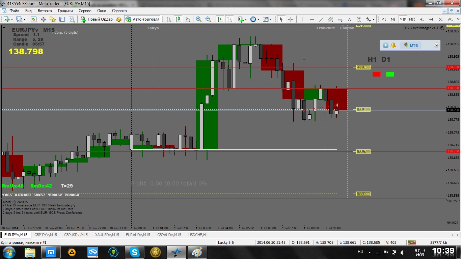Viewport: 461px width, 259px height.
Task: Select the Crosshair tool
Action: 291,19
